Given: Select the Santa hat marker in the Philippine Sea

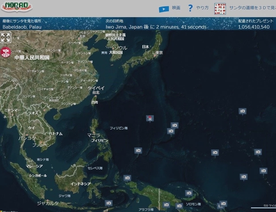Looking at the screenshot, I should tap(150, 118).
